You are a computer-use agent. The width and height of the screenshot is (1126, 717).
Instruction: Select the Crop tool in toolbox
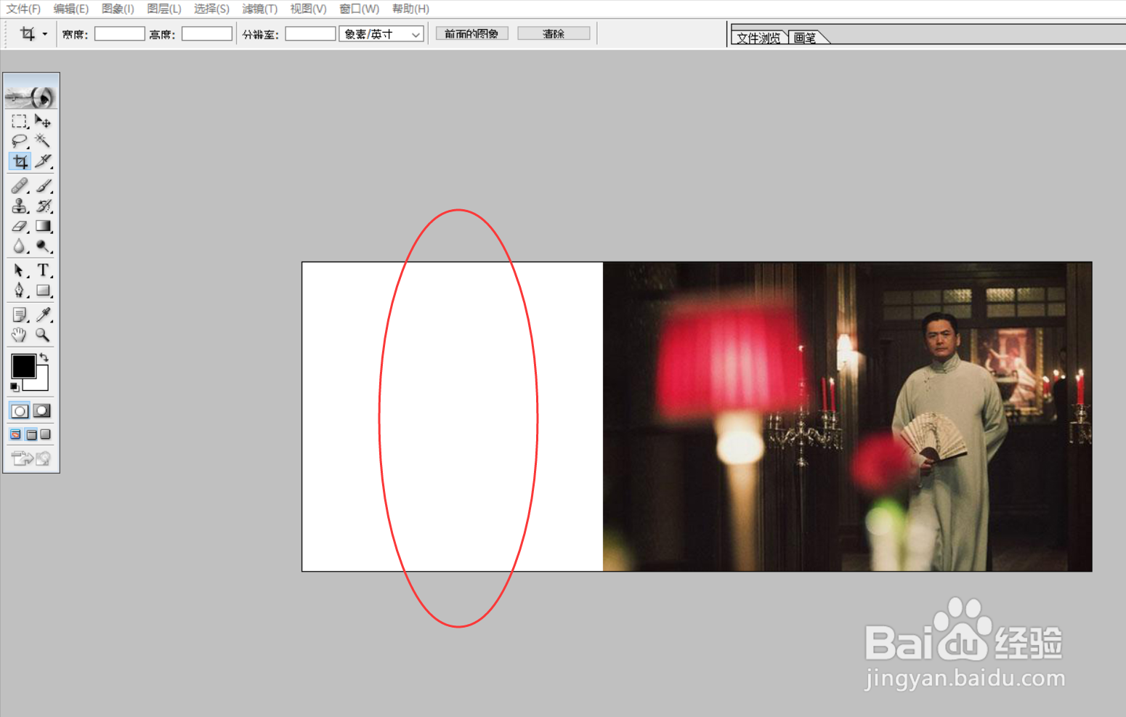pos(20,161)
